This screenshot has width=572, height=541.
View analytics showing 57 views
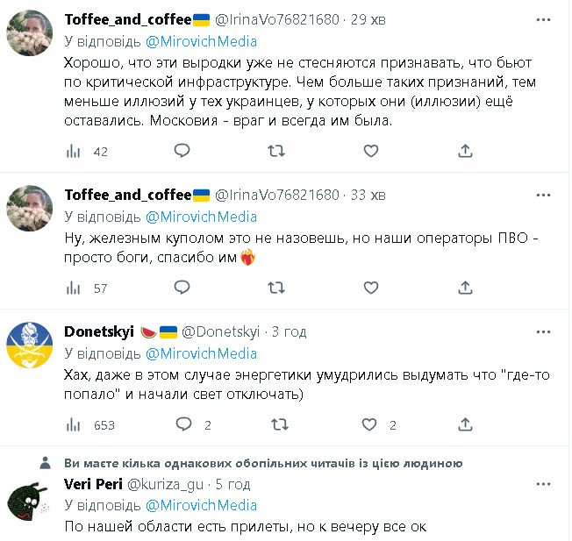pos(87,288)
